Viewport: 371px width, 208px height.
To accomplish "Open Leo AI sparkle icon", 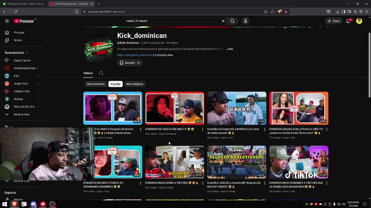I will (355, 12).
